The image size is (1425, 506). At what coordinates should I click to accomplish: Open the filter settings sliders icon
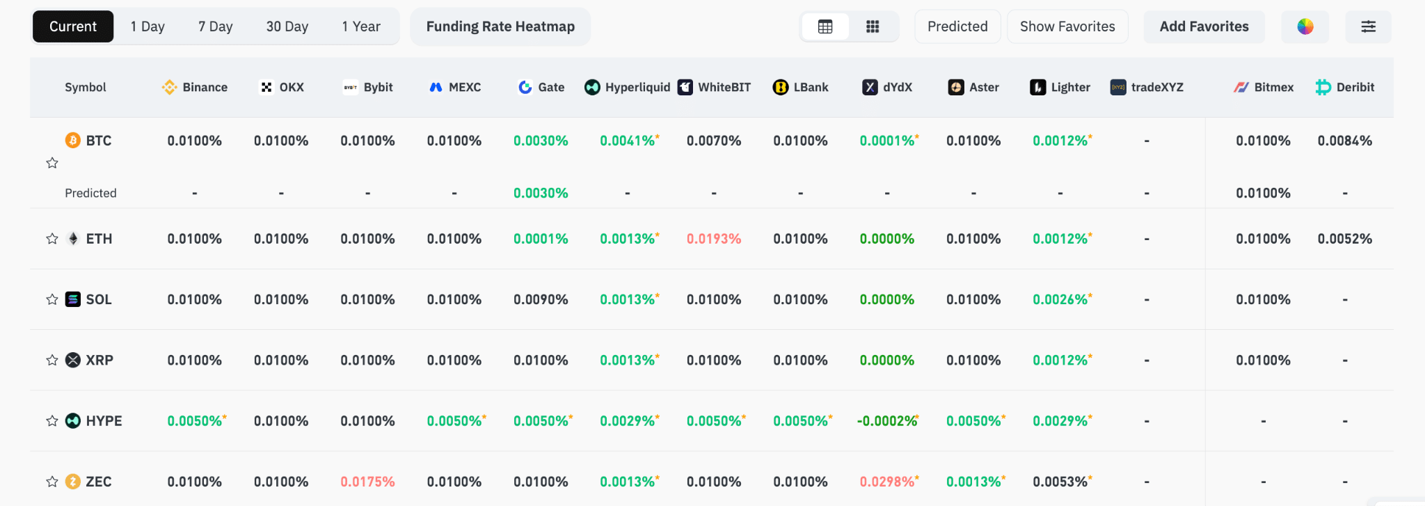pos(1368,26)
